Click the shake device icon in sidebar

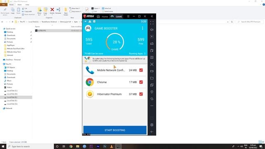[x=152, y=99]
